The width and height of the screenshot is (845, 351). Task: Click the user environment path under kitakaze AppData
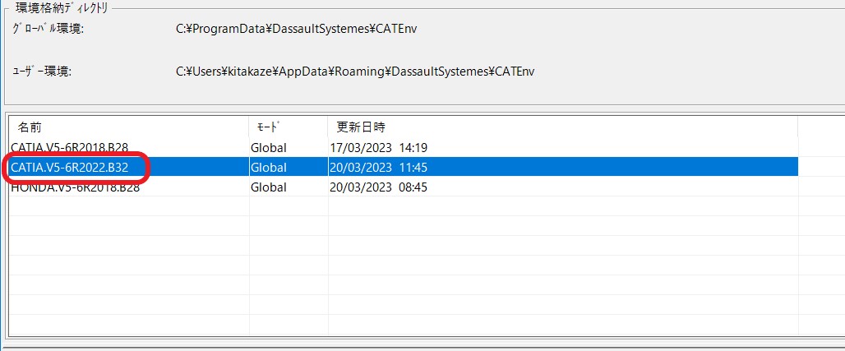coord(355,72)
